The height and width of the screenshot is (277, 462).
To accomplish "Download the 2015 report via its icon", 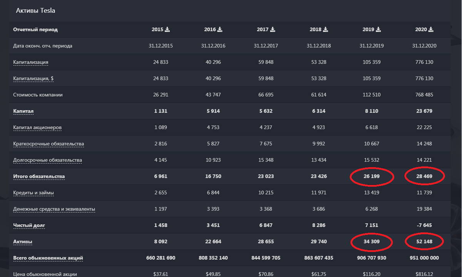I will tap(167, 29).
